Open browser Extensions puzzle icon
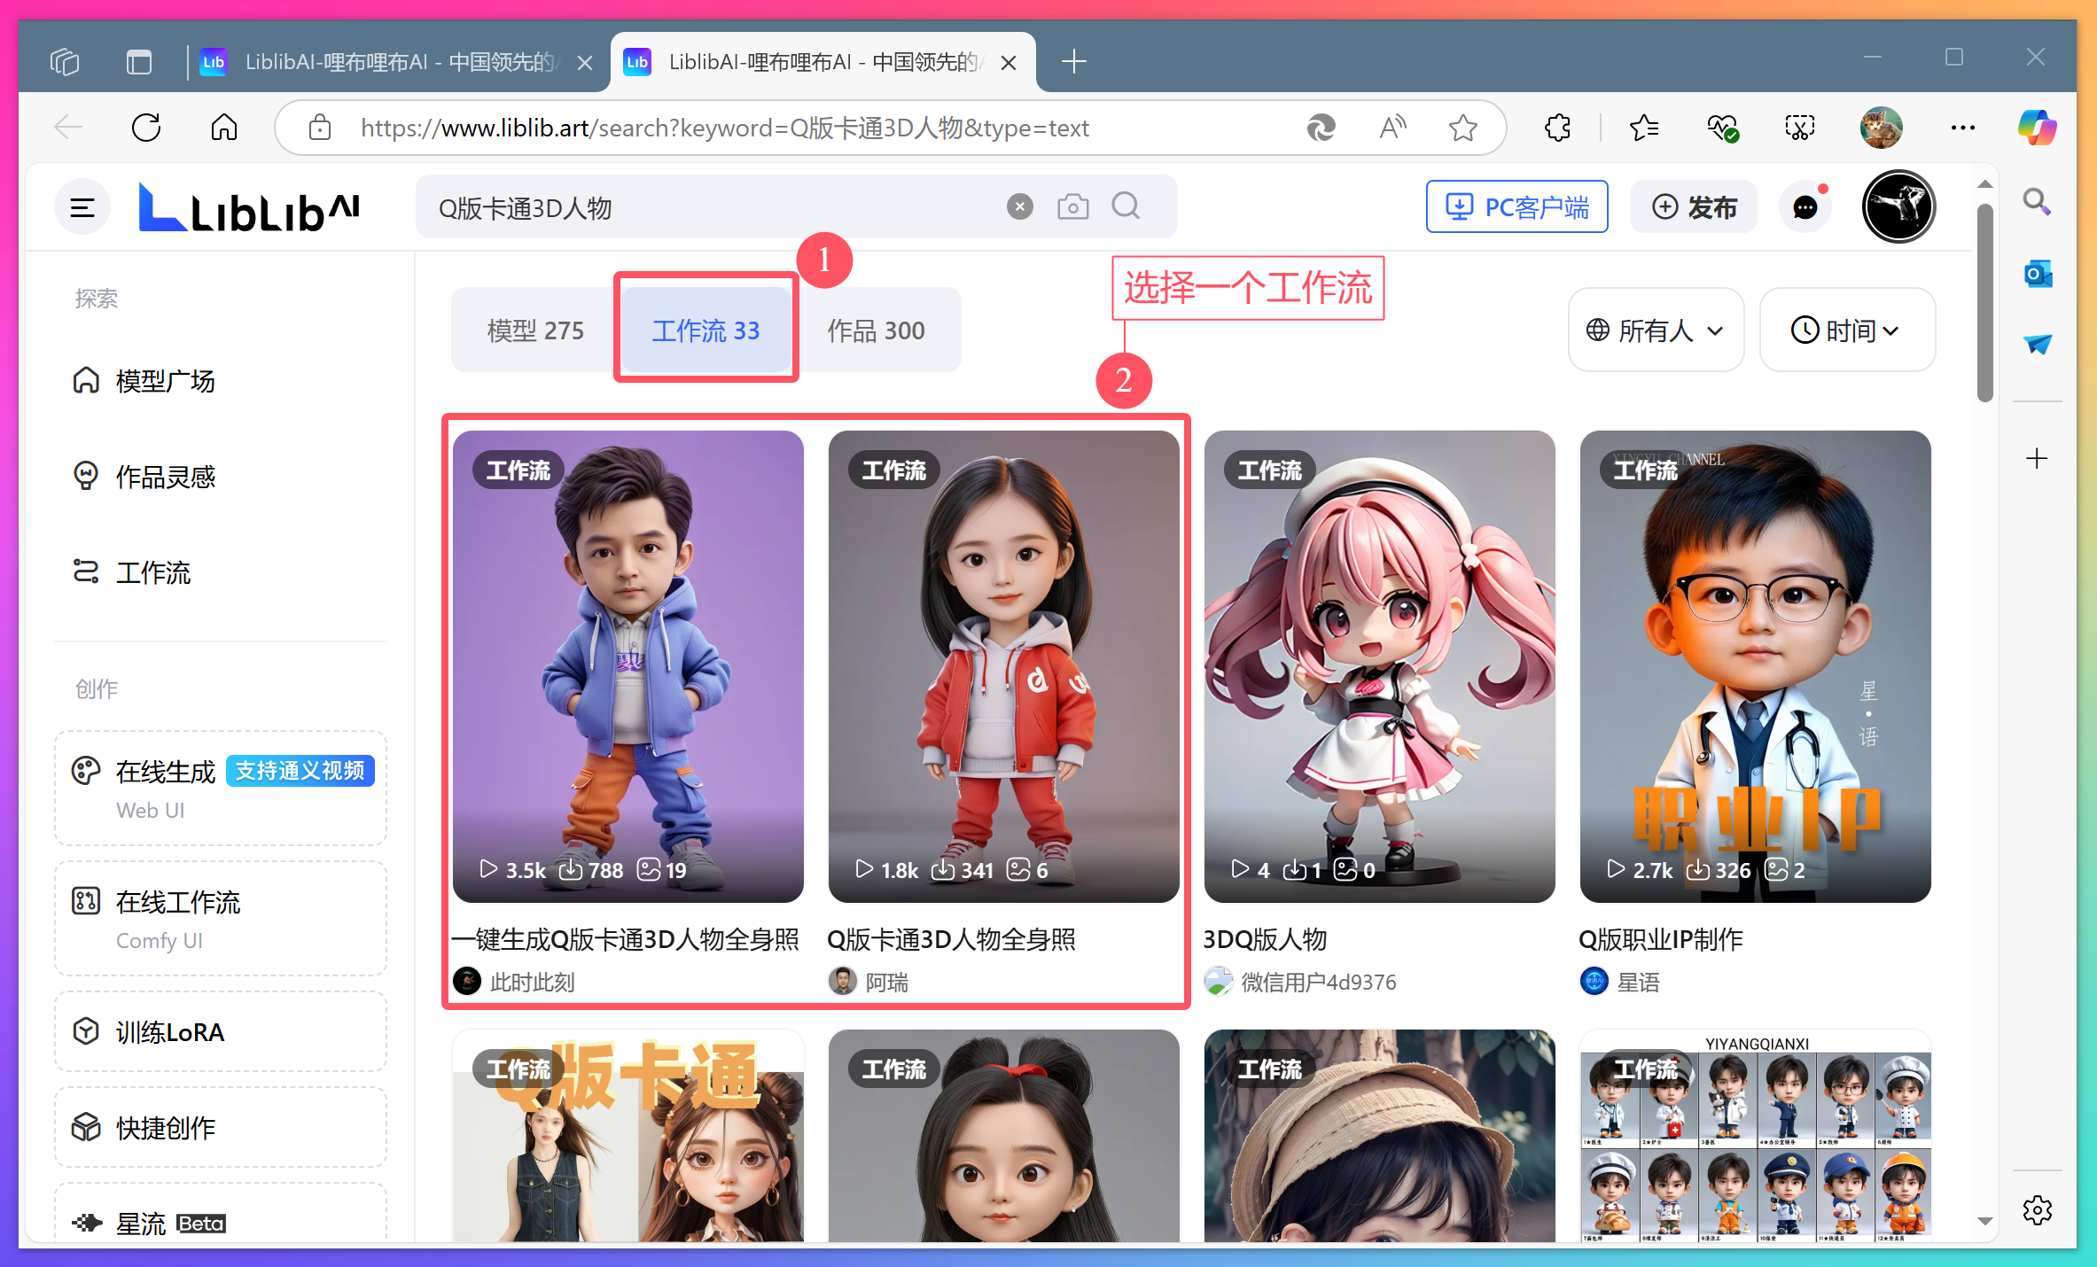 1558,128
